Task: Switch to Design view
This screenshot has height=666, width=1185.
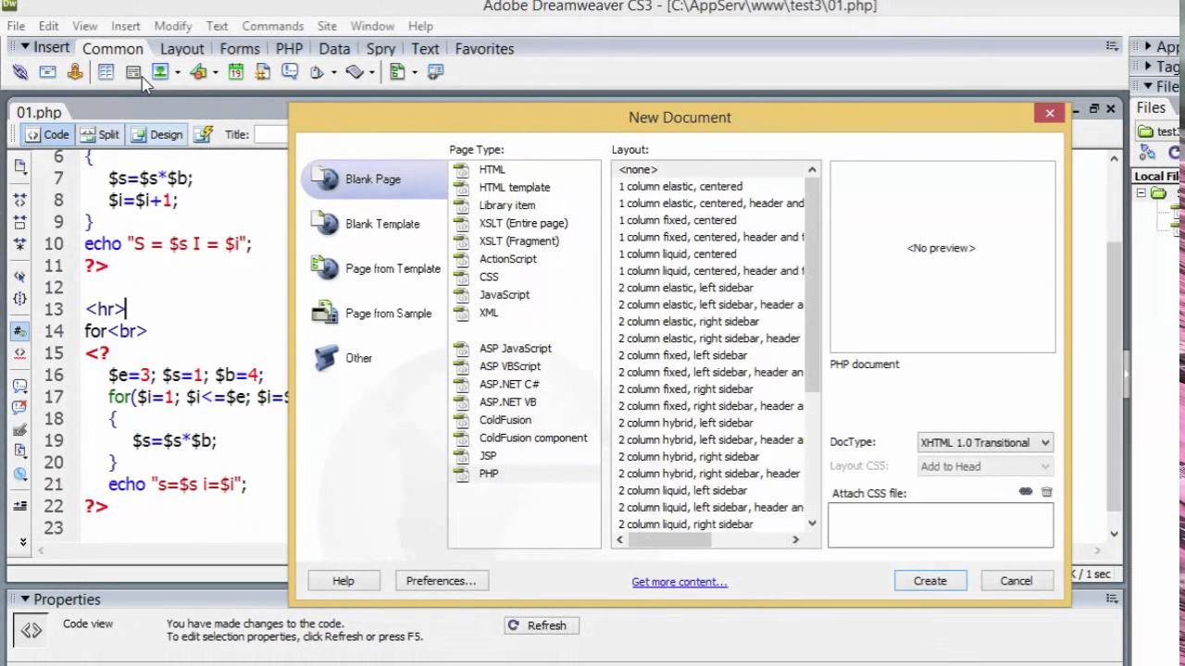Action: coord(156,134)
